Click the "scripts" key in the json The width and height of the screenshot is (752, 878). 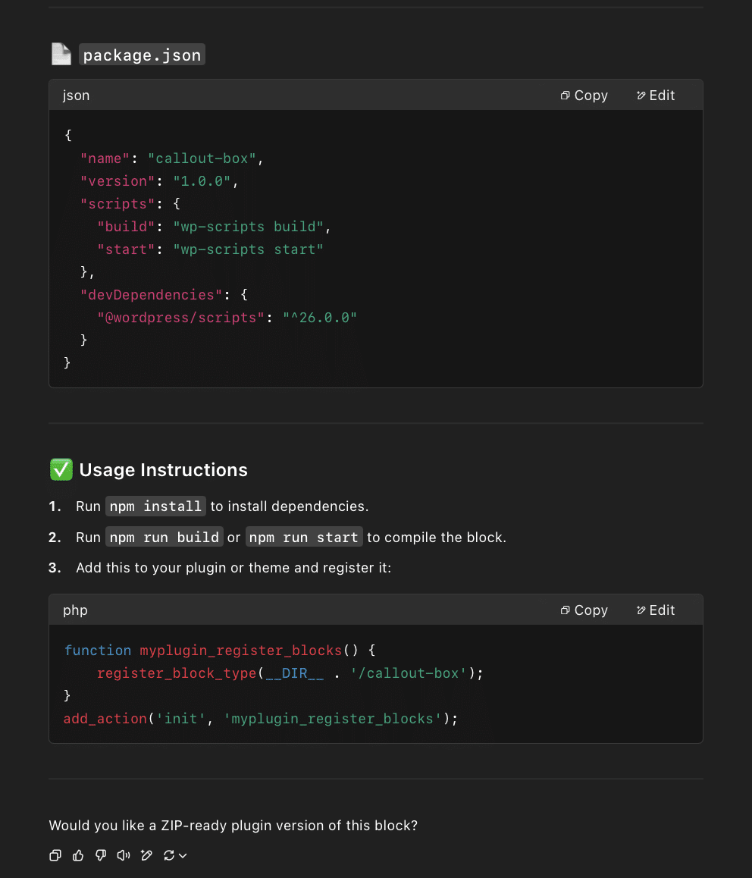click(117, 204)
